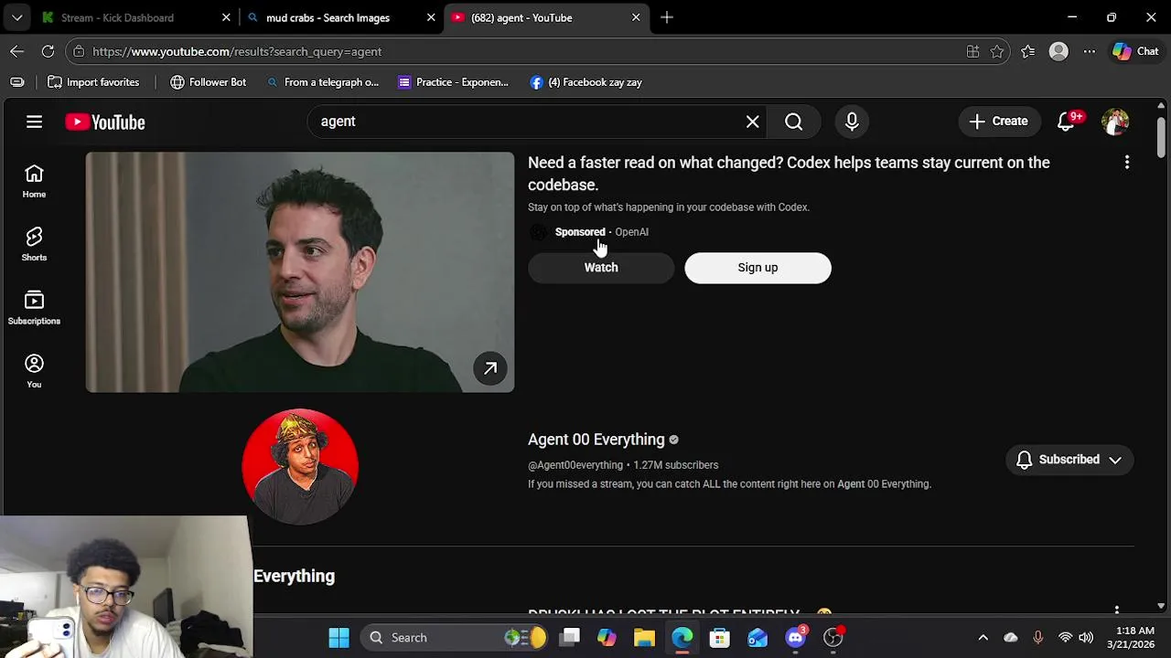Open Subscriptions in the sidebar
This screenshot has height=658, width=1171.
34,308
